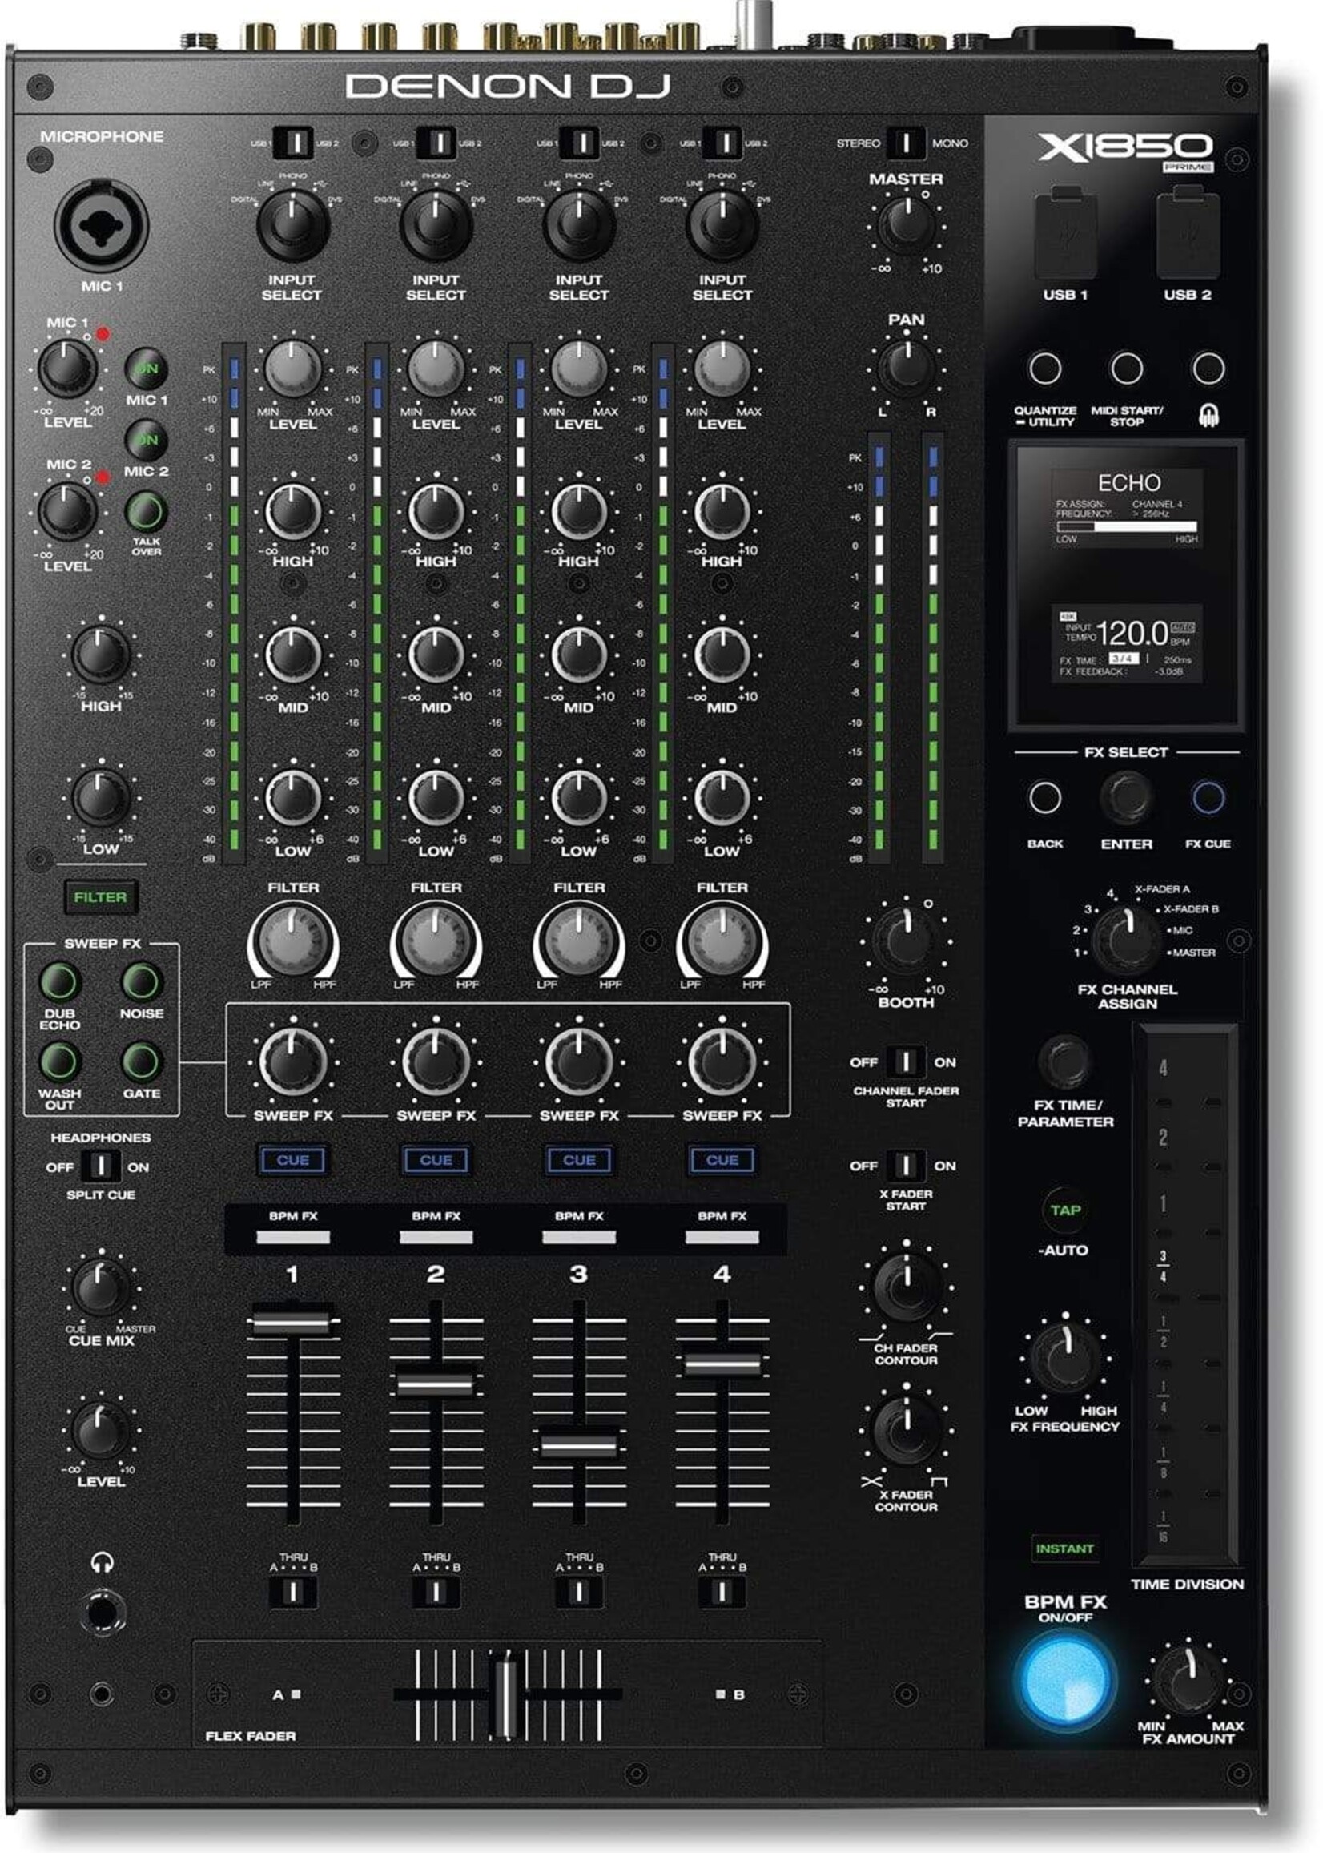Click the FX TIME/PARAMETER knob
The image size is (1323, 1853).
pyautogui.click(x=1065, y=1061)
